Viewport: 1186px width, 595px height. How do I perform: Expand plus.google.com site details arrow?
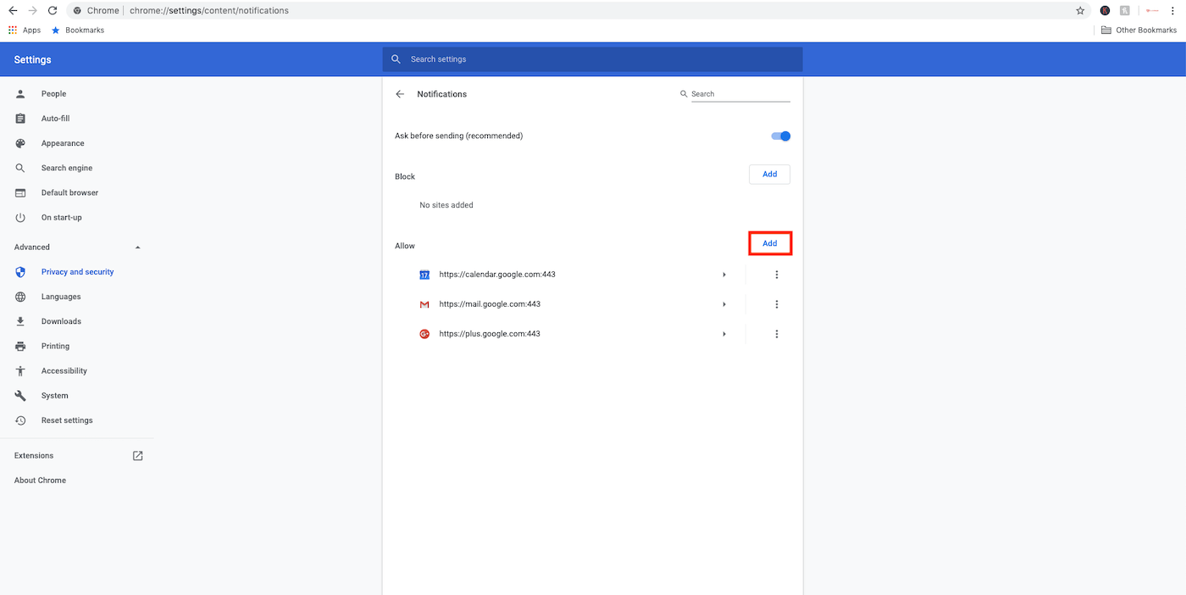click(x=724, y=334)
